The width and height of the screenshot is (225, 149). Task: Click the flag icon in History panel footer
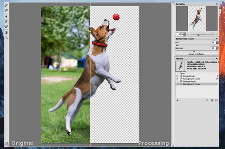pos(207,100)
